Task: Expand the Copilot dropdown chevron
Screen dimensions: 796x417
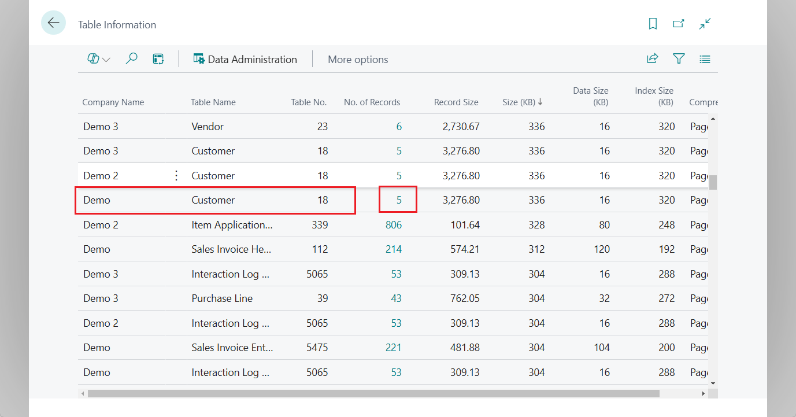Action: tap(105, 58)
